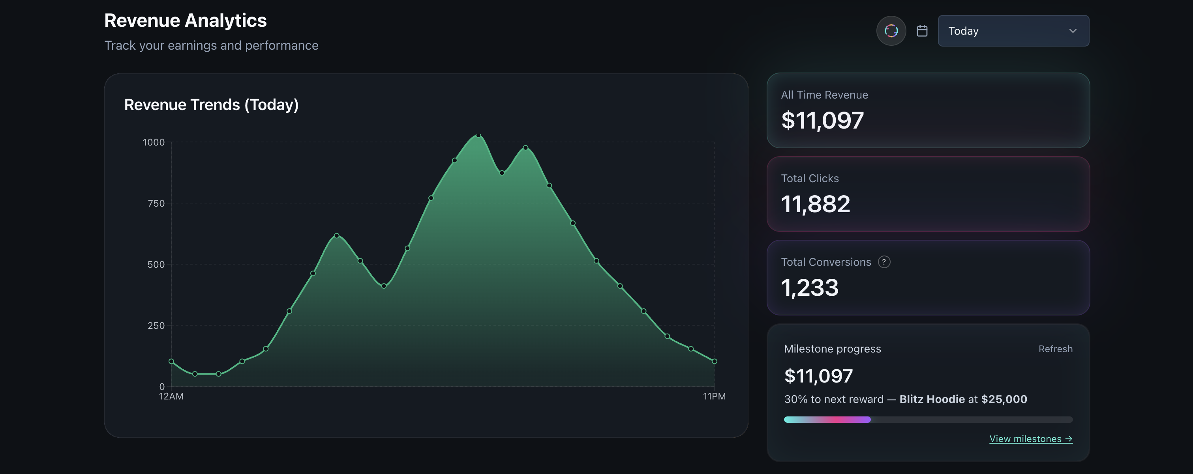Screen dimensions: 1193x474
Task: Open the View milestones link
Action: 1031,439
